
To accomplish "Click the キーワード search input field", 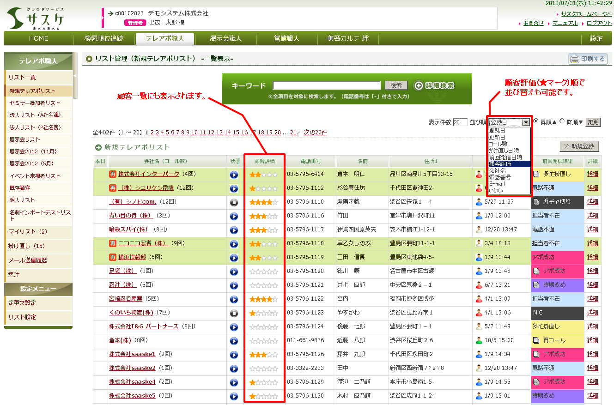I will [x=326, y=85].
